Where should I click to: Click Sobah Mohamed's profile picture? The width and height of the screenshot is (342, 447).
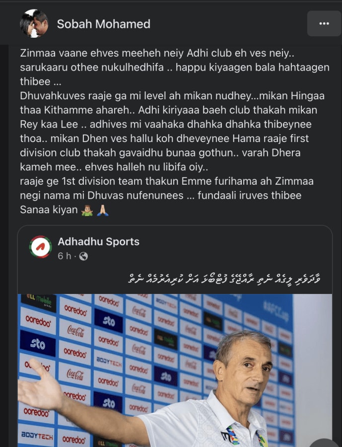(34, 24)
